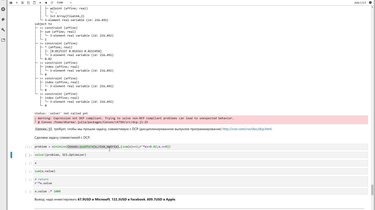Open the cvxr.com DCP documentation link
The width and height of the screenshot is (375, 210).
(247, 129)
